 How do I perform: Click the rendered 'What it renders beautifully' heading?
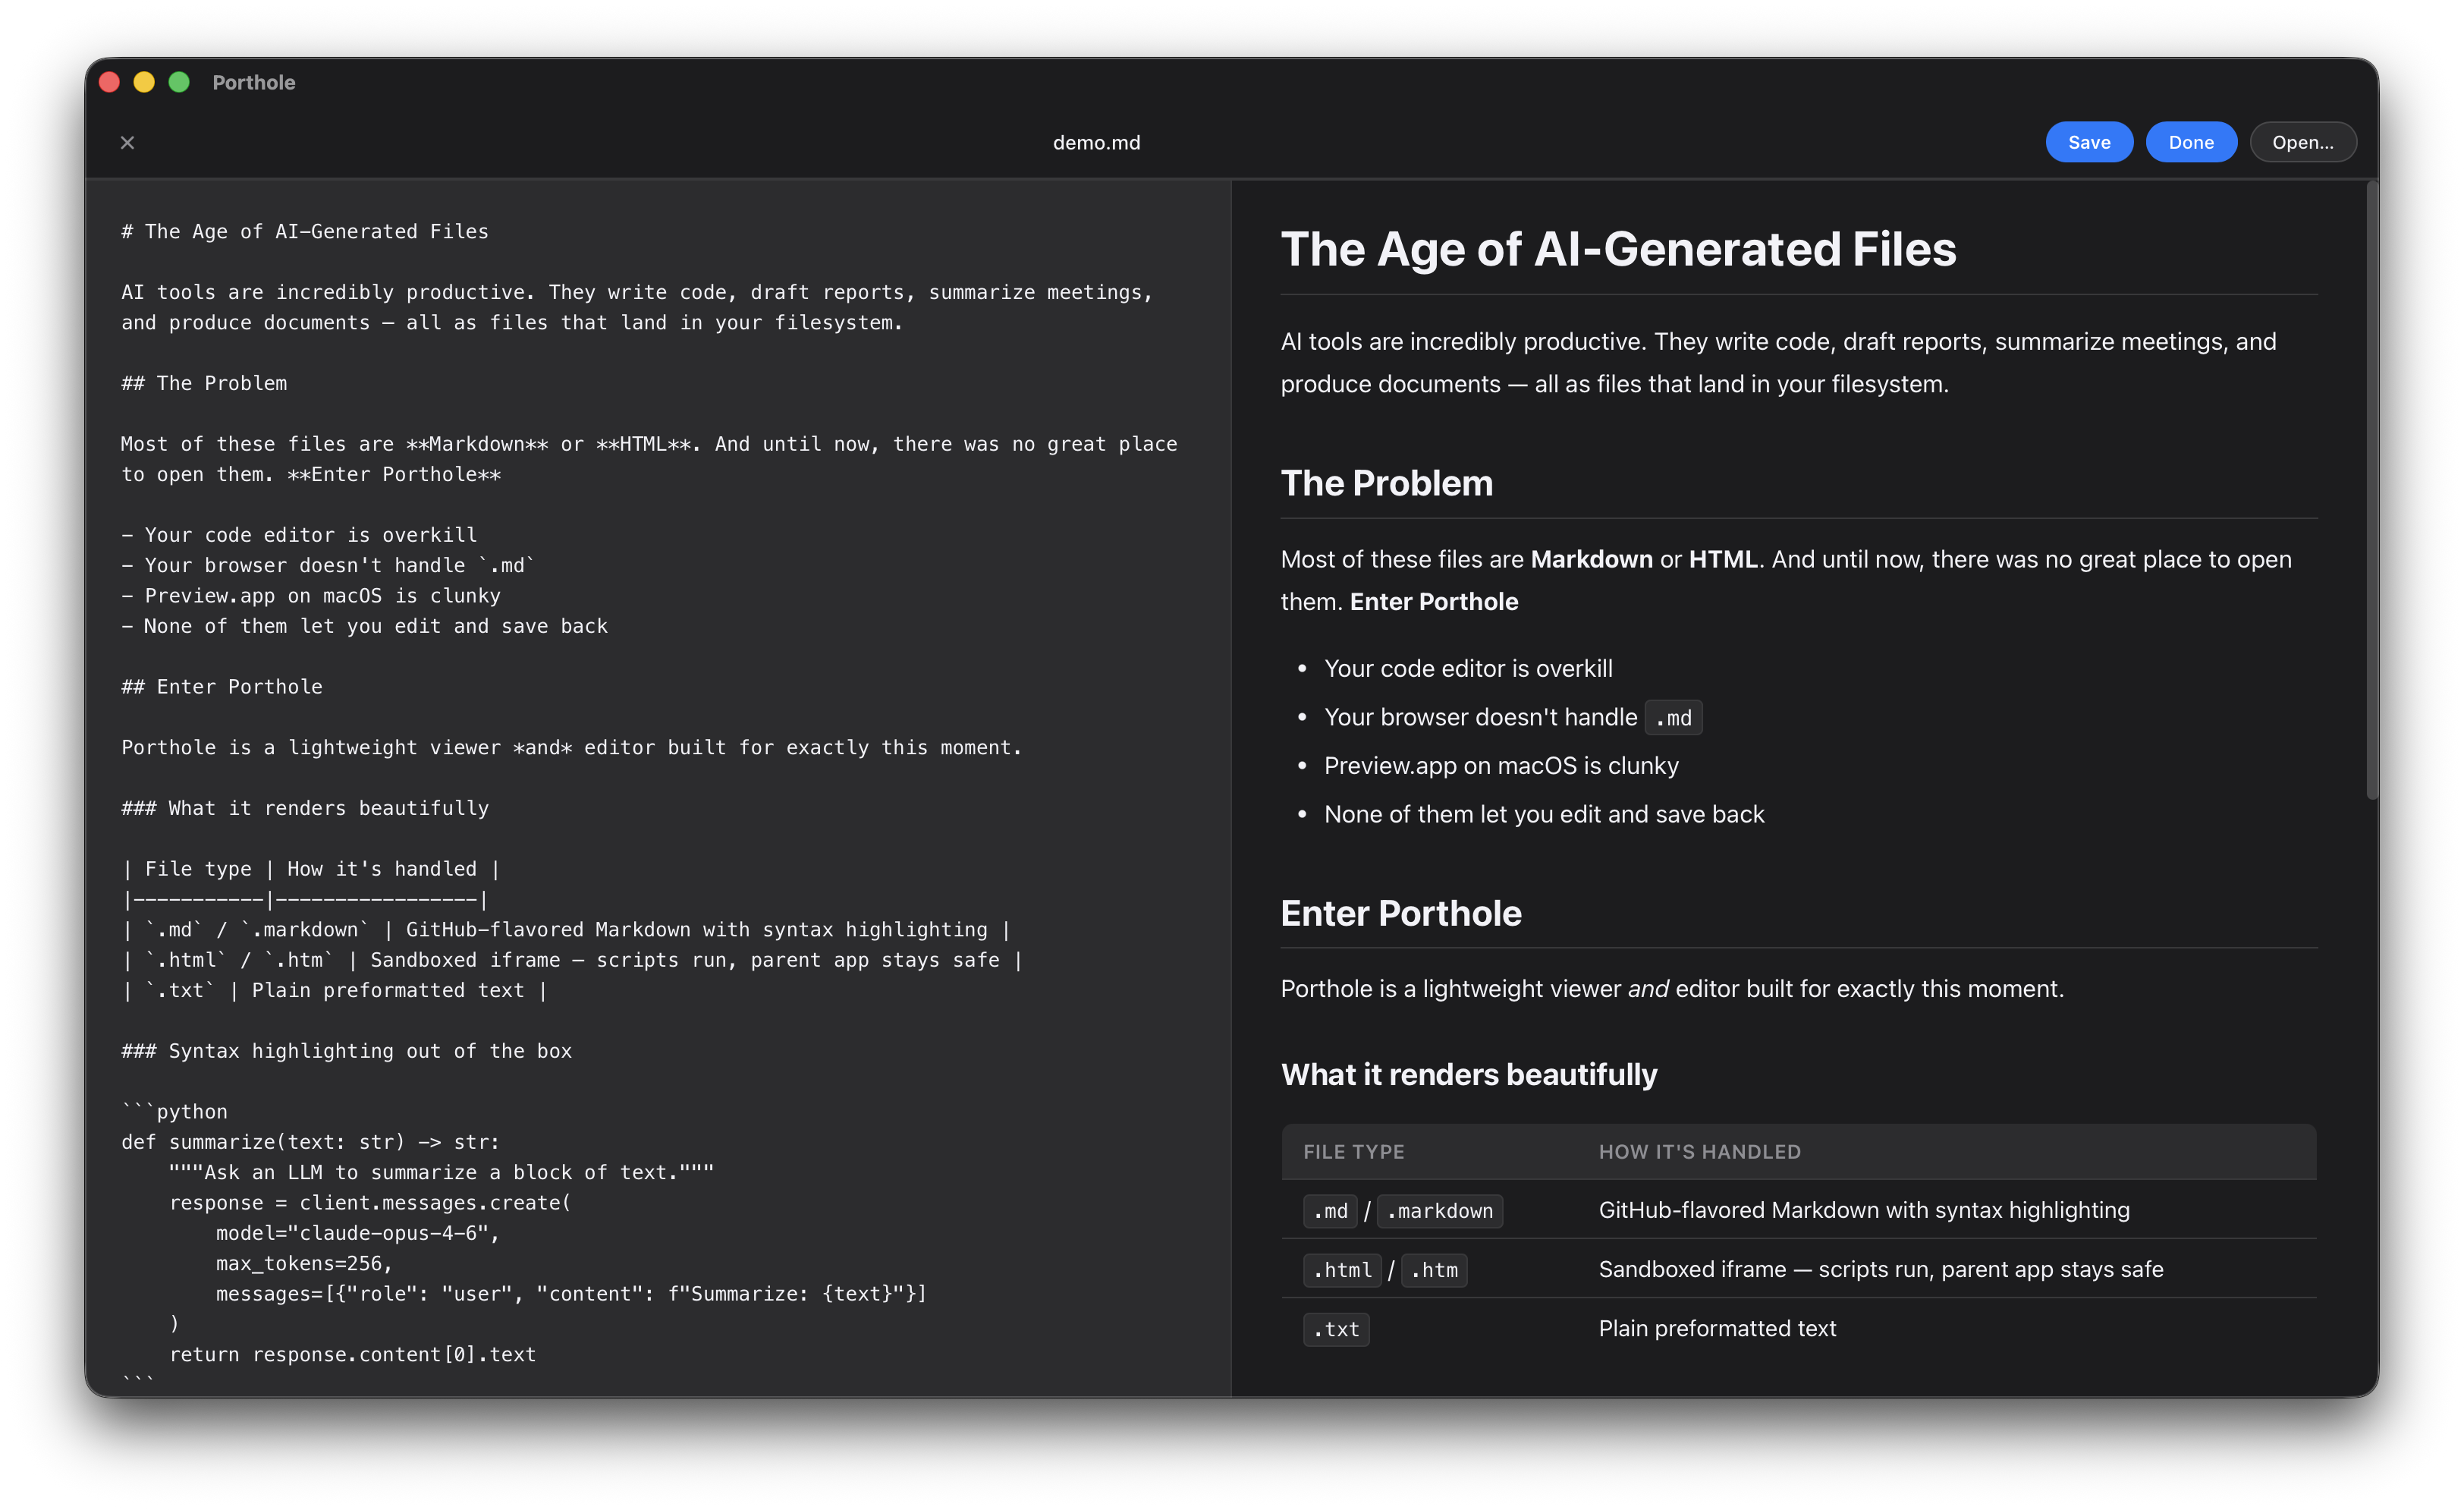click(1468, 1074)
